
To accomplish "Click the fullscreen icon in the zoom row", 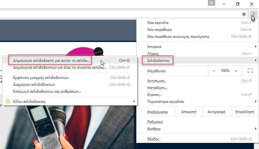I will point(250,71).
